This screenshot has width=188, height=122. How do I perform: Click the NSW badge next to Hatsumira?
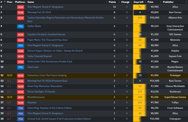tap(21, 75)
